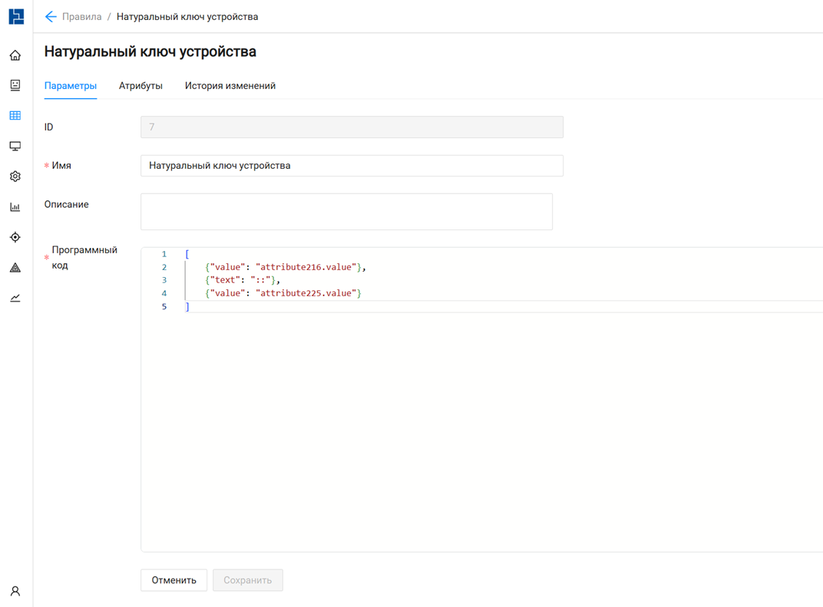Click the application logo in the sidebar
The image size is (823, 607).
[x=16, y=16]
